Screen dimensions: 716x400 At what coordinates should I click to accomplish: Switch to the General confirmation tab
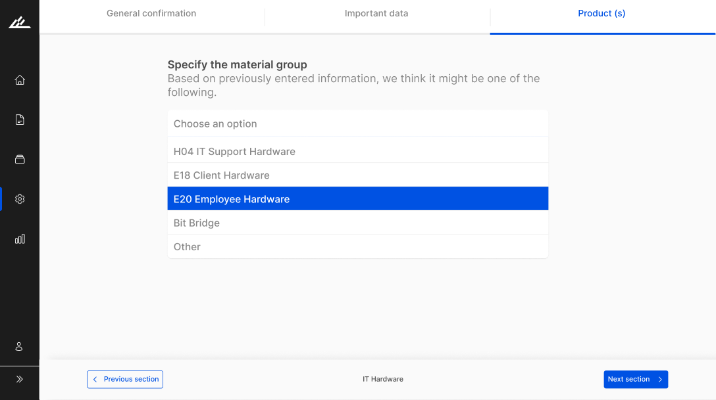click(x=151, y=13)
